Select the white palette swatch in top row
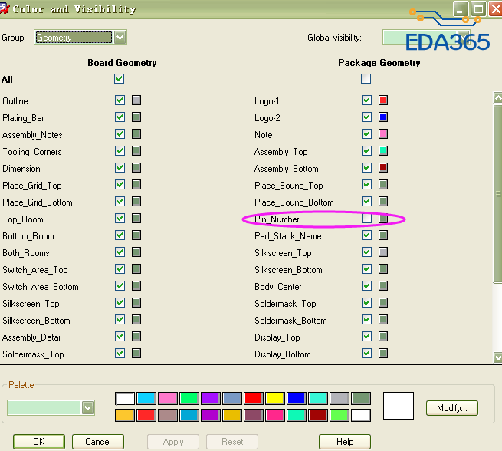The width and height of the screenshot is (502, 451). tap(125, 399)
